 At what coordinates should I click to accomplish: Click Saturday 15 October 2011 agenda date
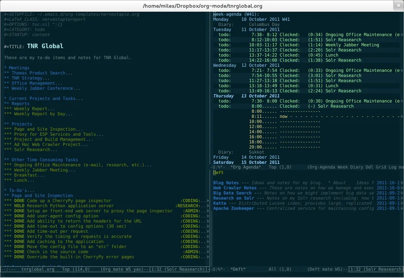click(246, 162)
